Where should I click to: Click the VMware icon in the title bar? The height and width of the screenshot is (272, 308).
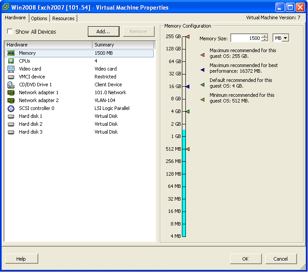click(6, 7)
